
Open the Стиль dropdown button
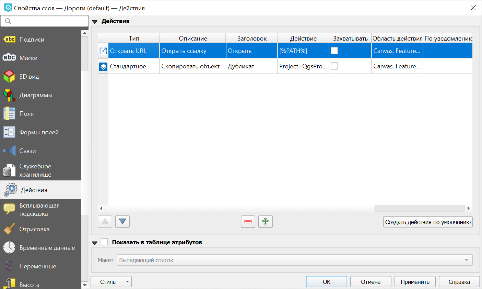point(111,282)
